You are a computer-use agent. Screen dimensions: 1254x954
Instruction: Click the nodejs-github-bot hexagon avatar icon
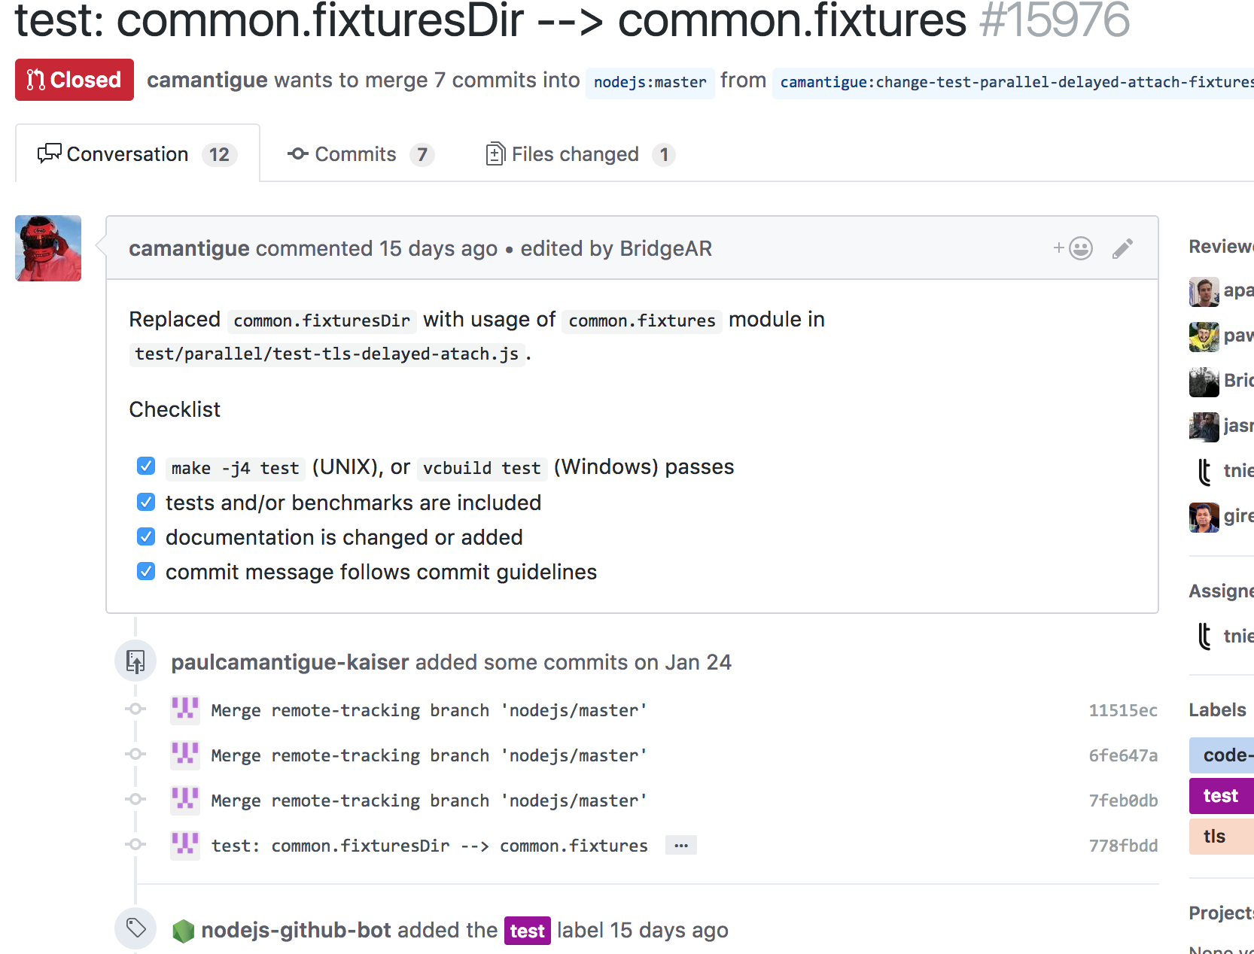click(183, 931)
